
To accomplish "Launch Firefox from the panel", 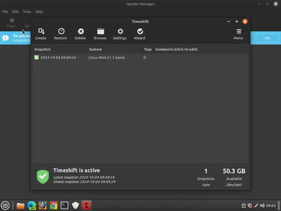I will (x=43, y=206).
